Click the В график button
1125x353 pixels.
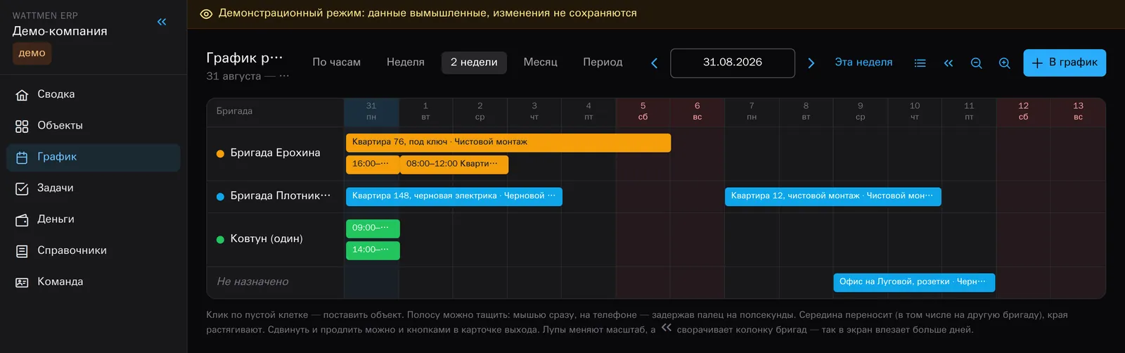click(x=1065, y=63)
